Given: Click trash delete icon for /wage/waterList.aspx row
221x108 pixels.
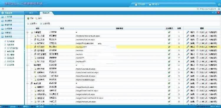Looking at the screenshot, I should point(197,94).
